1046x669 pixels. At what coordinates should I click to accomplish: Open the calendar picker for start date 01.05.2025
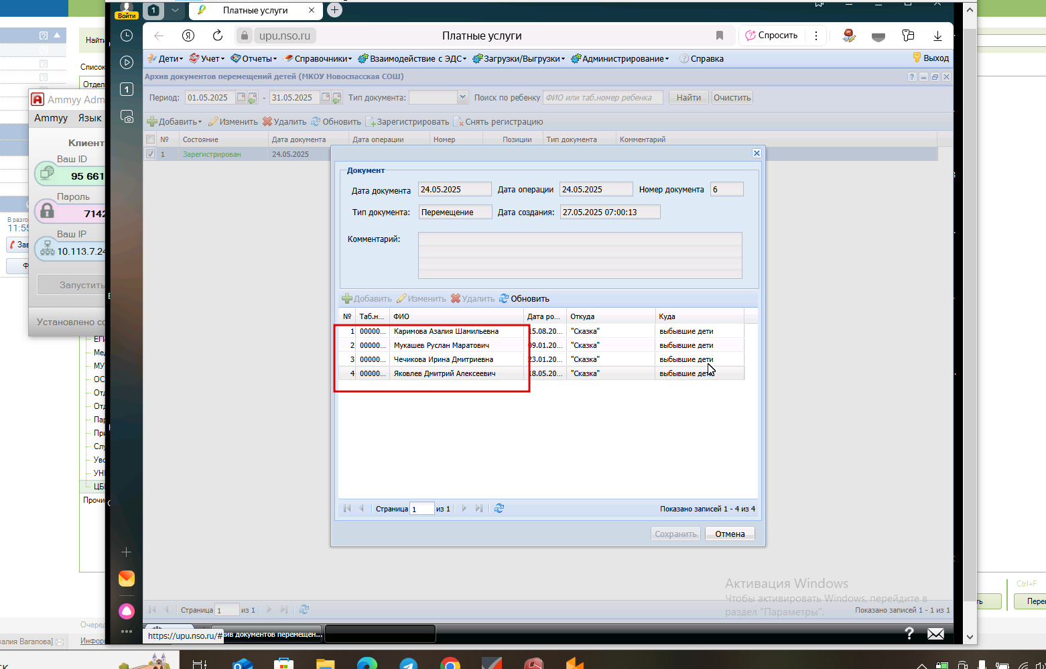241,97
